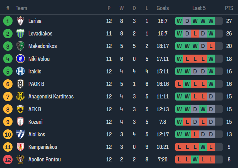
Task: Click Kampaniakos' single win form box
Action: [x=203, y=147]
